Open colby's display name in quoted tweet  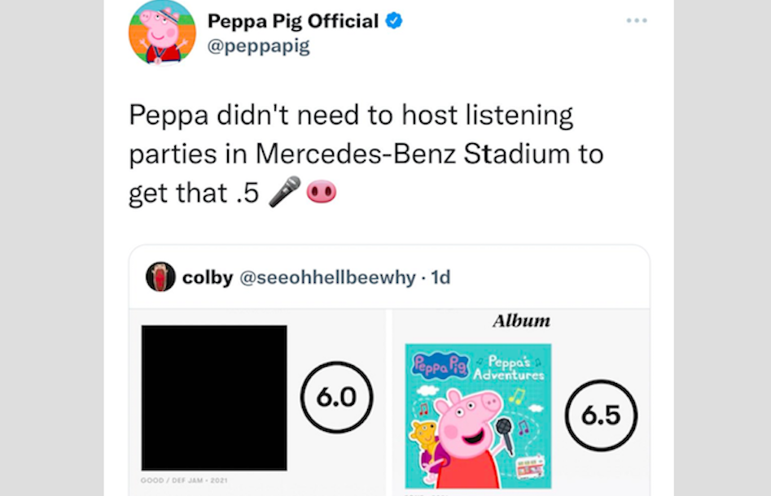(x=208, y=277)
